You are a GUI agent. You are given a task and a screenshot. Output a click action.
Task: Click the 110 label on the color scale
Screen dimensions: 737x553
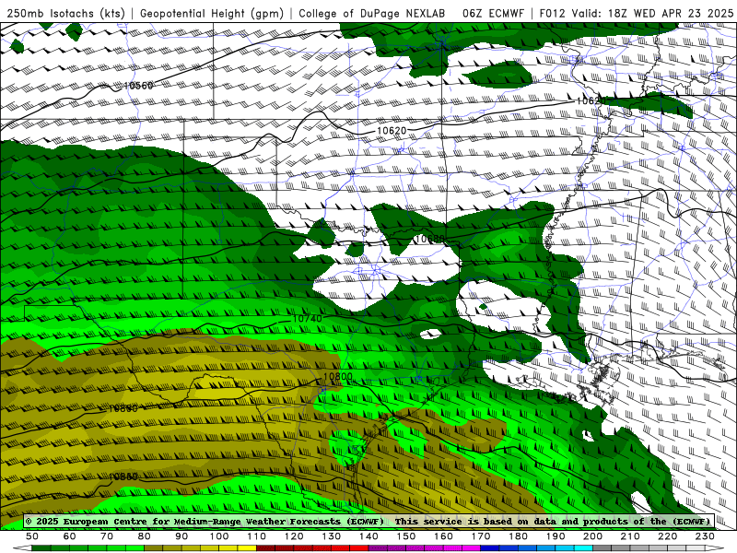(256, 536)
